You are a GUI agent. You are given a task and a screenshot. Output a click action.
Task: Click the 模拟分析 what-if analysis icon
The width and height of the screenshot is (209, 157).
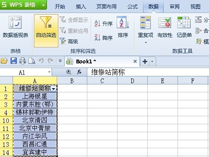pyautogui.click(x=198, y=41)
